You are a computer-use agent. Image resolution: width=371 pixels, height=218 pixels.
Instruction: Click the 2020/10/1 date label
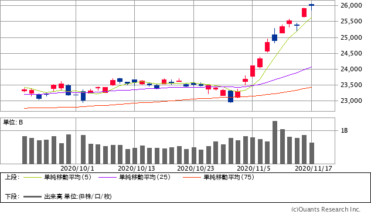(x=77, y=168)
